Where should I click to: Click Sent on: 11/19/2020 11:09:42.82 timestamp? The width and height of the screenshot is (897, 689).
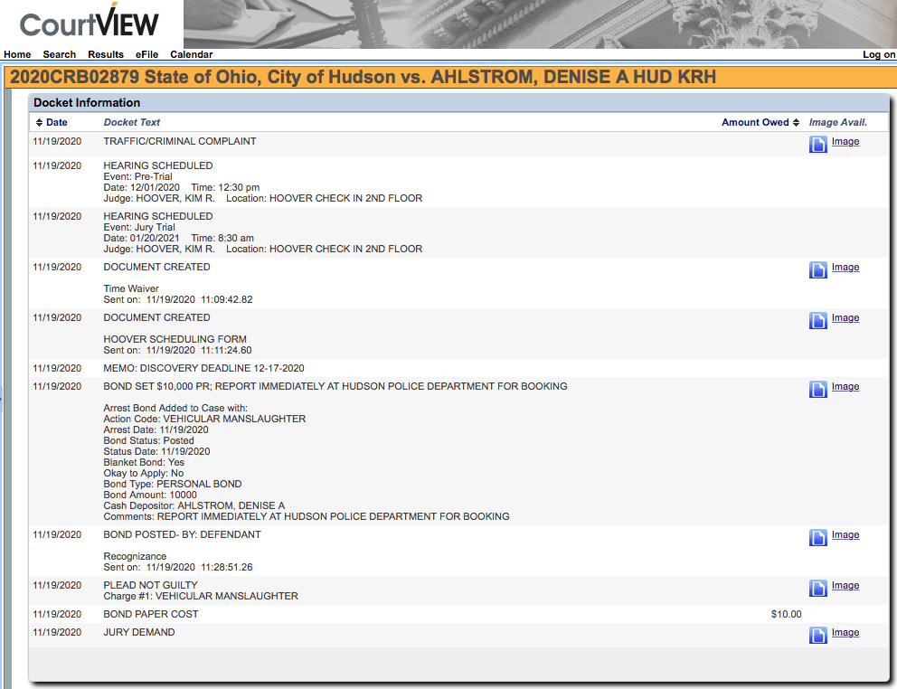pyautogui.click(x=178, y=299)
